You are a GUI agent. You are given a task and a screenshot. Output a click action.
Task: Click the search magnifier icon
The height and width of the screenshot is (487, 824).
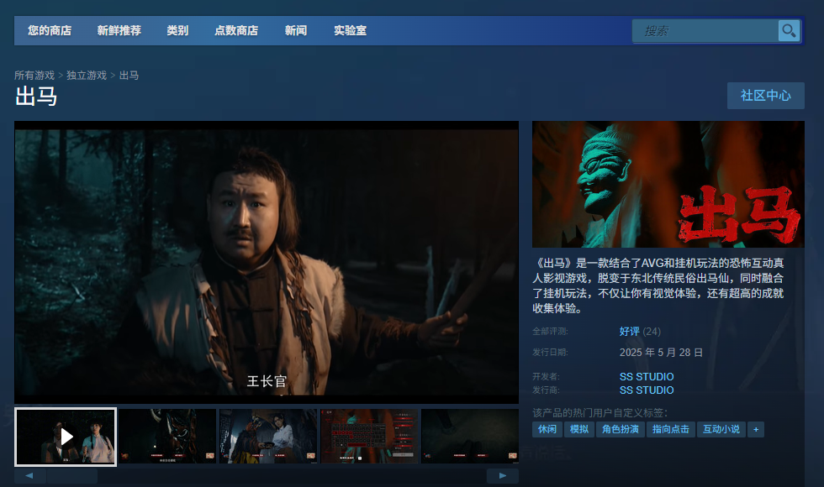tap(788, 31)
